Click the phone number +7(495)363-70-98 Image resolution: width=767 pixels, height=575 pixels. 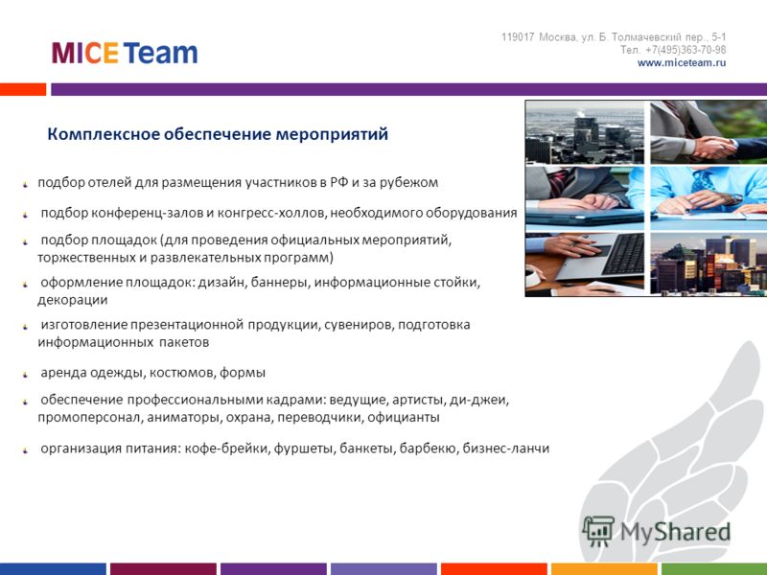point(686,50)
